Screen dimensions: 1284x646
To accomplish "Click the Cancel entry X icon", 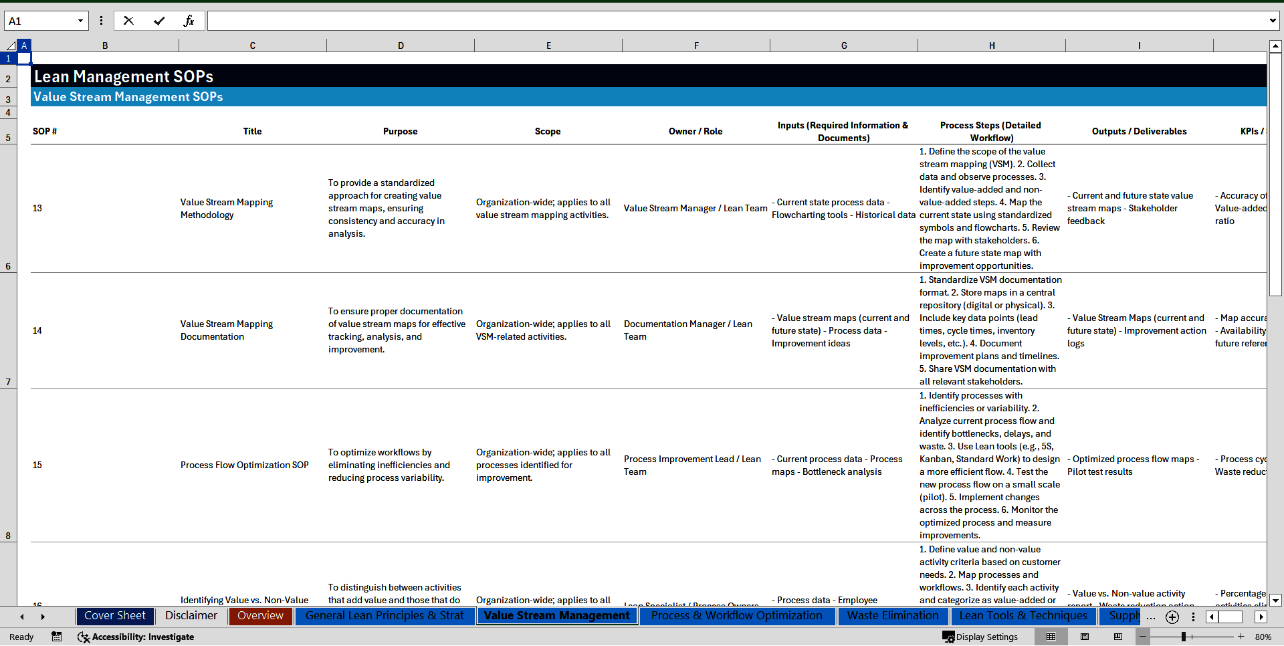I will [x=128, y=21].
